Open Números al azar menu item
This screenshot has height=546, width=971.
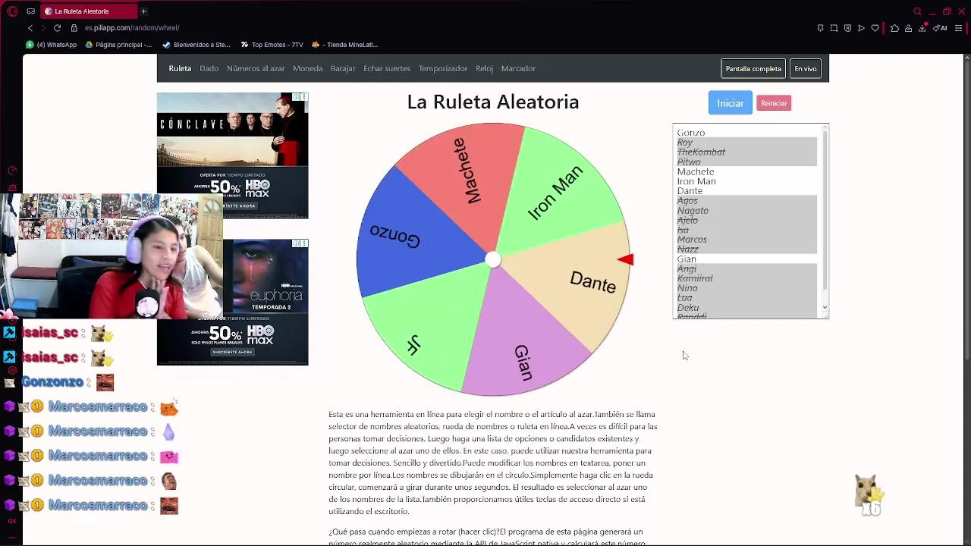(x=256, y=68)
